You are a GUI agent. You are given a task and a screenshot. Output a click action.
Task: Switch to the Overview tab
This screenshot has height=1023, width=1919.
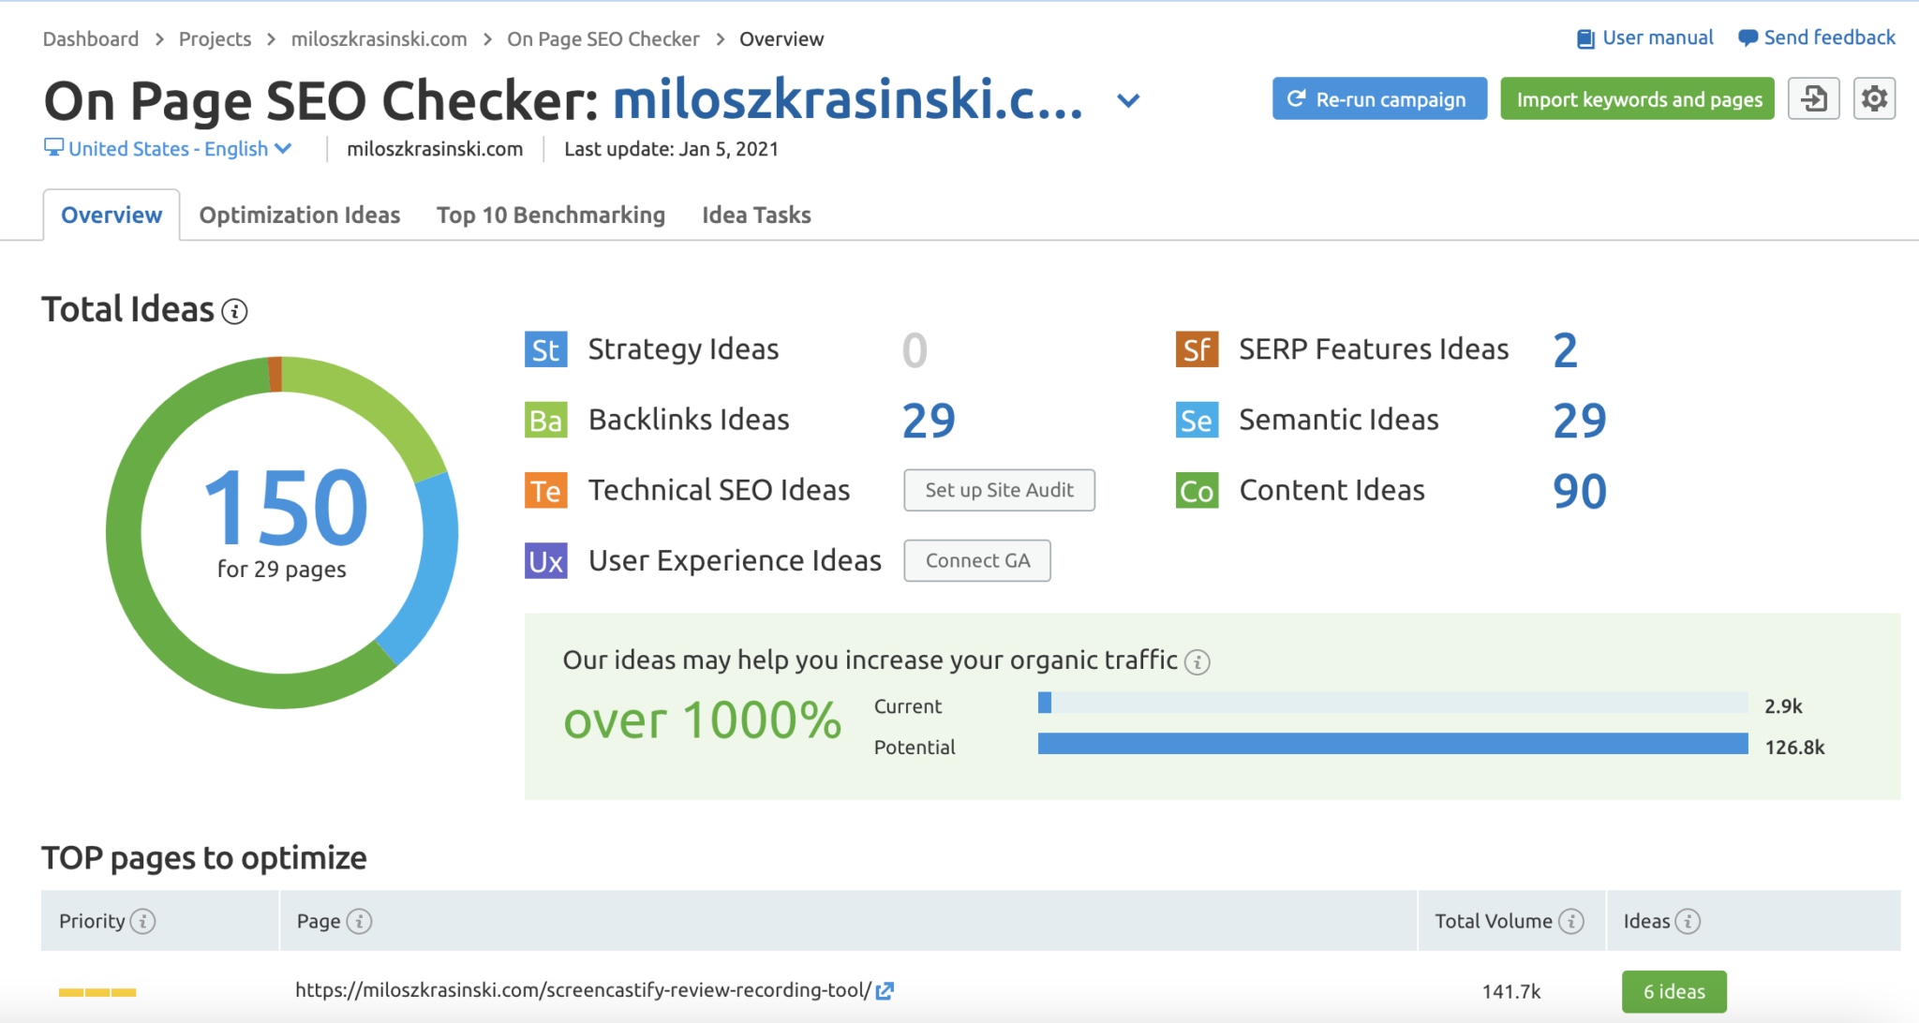tap(112, 215)
